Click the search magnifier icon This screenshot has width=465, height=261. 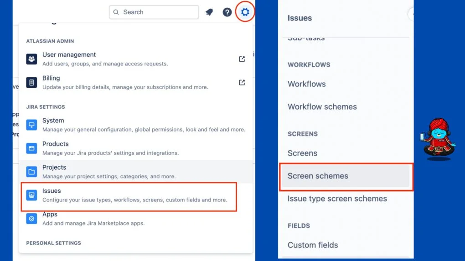coord(116,12)
